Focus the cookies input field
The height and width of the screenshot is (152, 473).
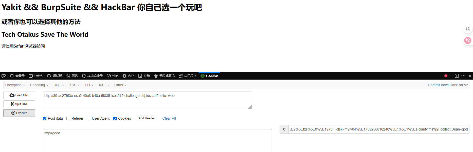(x=379, y=129)
